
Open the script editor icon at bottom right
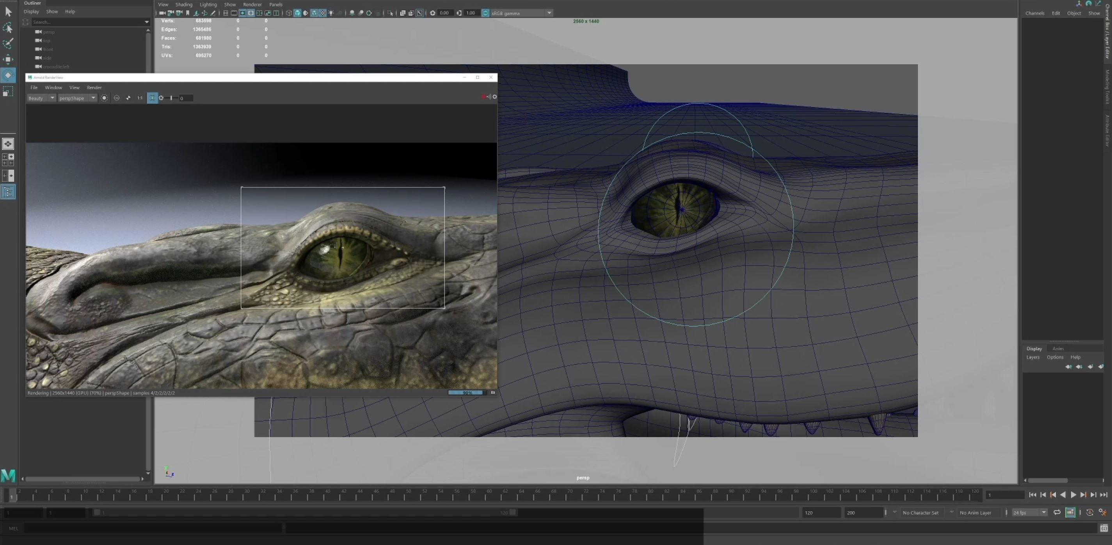1104,528
